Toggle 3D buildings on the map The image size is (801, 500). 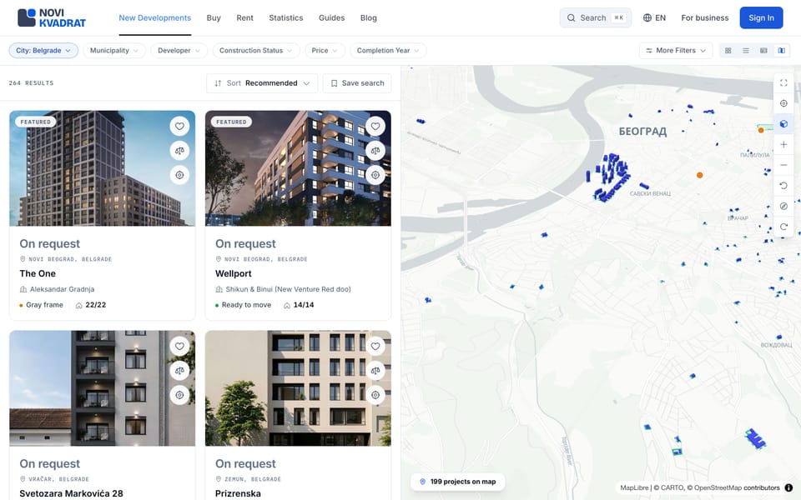783,124
